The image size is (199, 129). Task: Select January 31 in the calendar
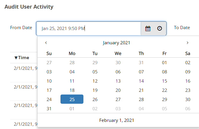point(49,108)
